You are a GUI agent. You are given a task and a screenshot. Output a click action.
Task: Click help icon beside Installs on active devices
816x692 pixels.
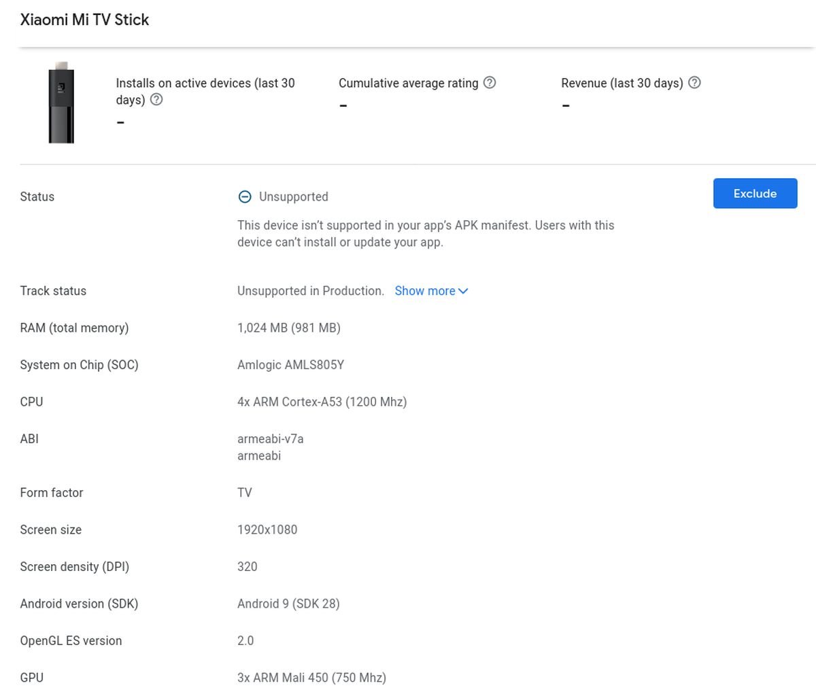156,100
